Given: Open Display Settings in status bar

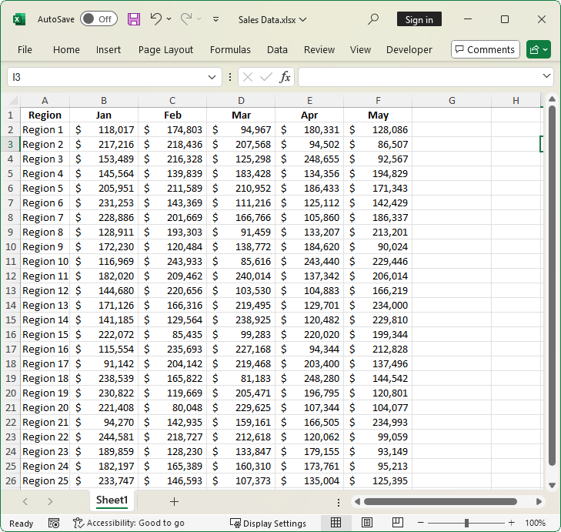Looking at the screenshot, I should click(268, 524).
